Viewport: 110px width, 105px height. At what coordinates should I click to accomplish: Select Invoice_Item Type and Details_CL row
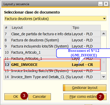click(52, 77)
